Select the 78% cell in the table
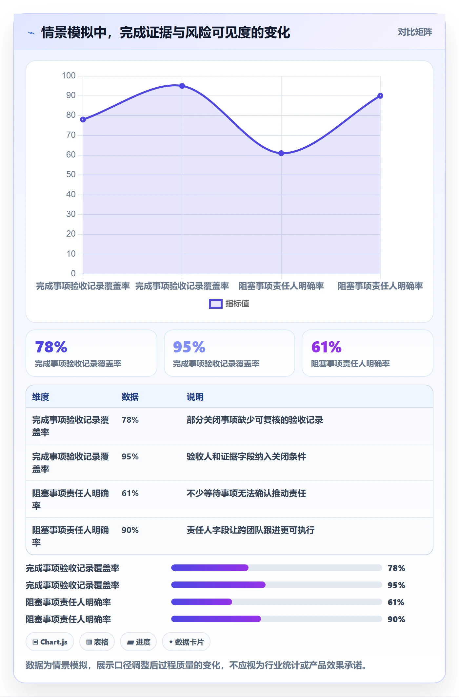 point(130,420)
